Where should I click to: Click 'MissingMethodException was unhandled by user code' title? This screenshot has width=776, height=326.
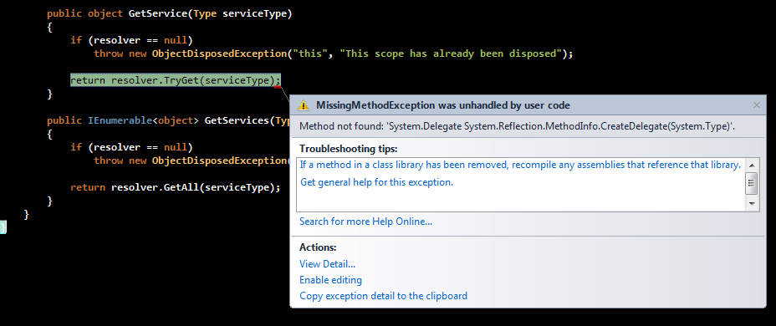[443, 105]
